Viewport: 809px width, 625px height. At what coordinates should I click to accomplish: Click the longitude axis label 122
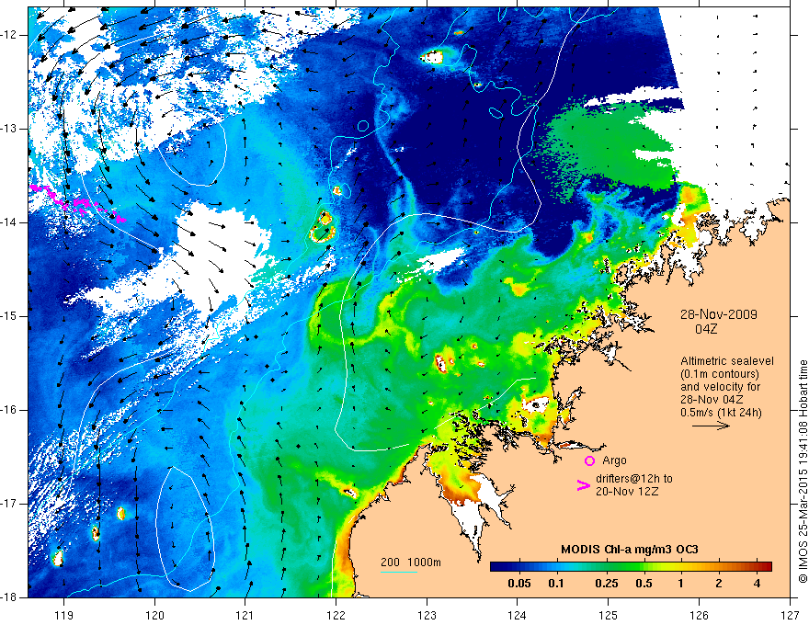coord(336,615)
